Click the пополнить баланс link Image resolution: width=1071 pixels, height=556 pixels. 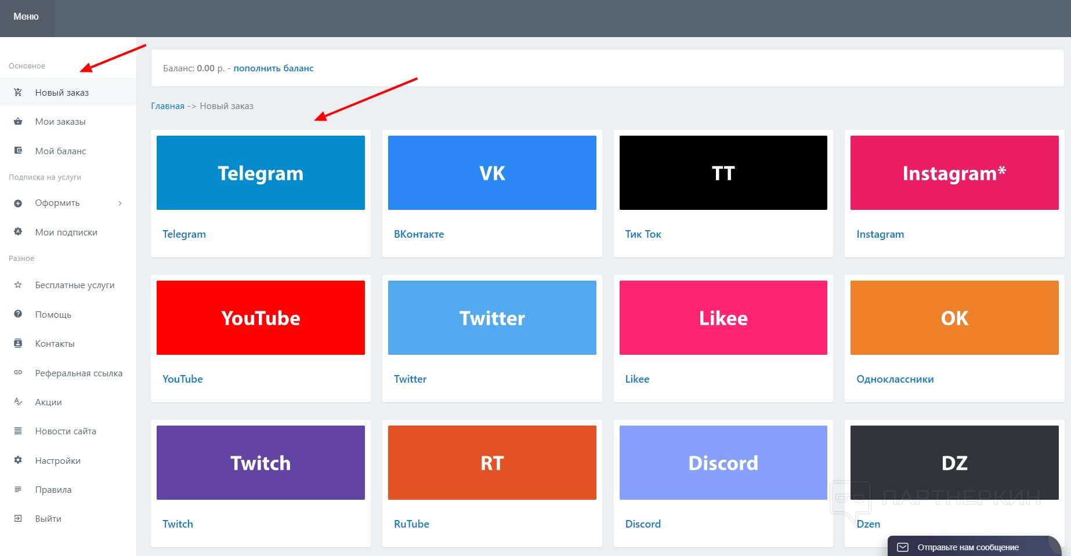point(273,68)
